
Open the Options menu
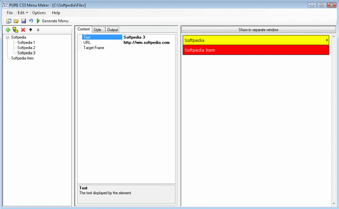point(39,13)
